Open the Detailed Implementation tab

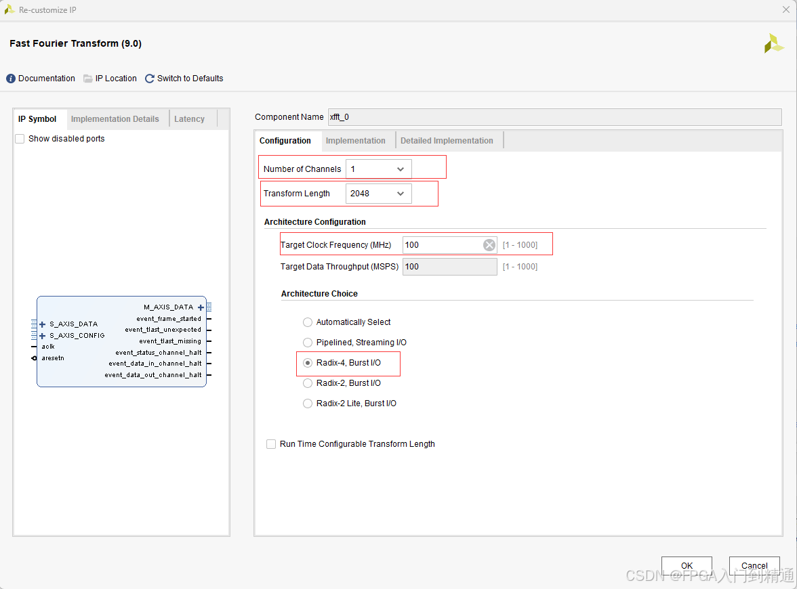tap(447, 141)
